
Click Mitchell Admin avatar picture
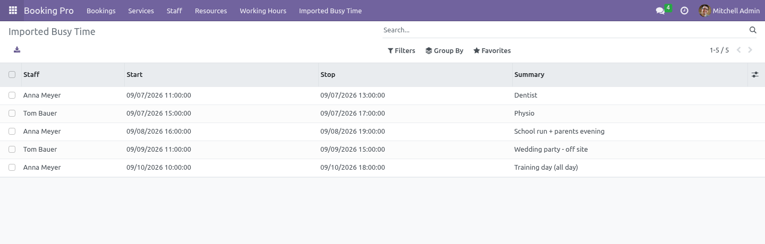click(704, 11)
